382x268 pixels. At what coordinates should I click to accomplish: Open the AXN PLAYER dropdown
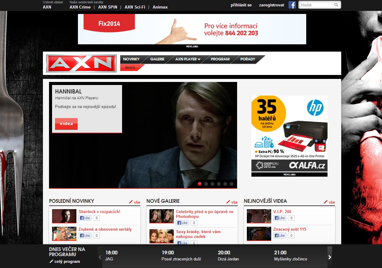coord(186,59)
